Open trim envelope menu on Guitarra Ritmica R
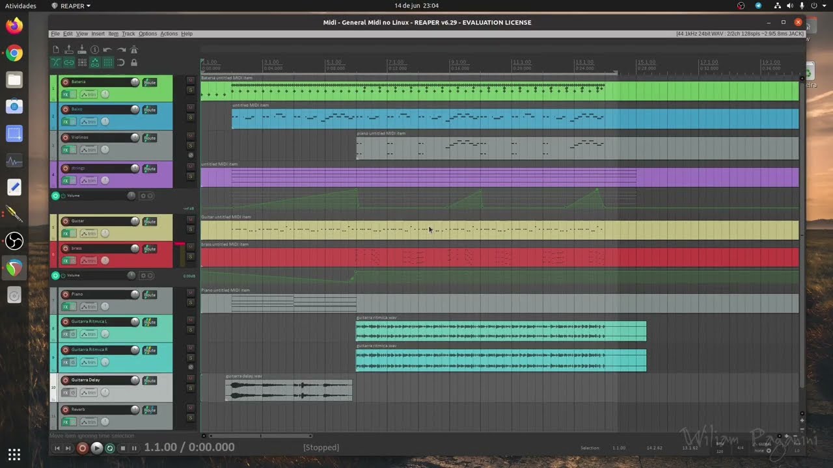The width and height of the screenshot is (833, 468). pos(89,362)
